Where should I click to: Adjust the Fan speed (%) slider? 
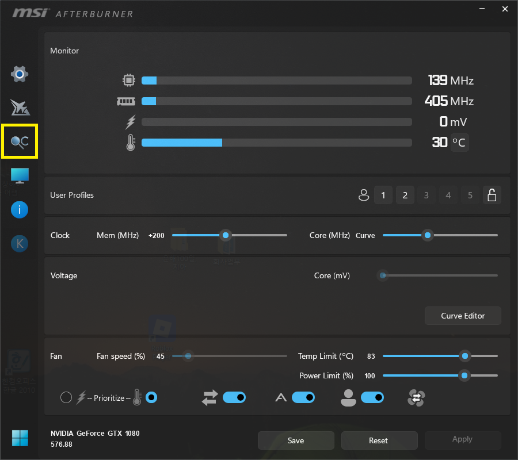[x=230, y=356]
